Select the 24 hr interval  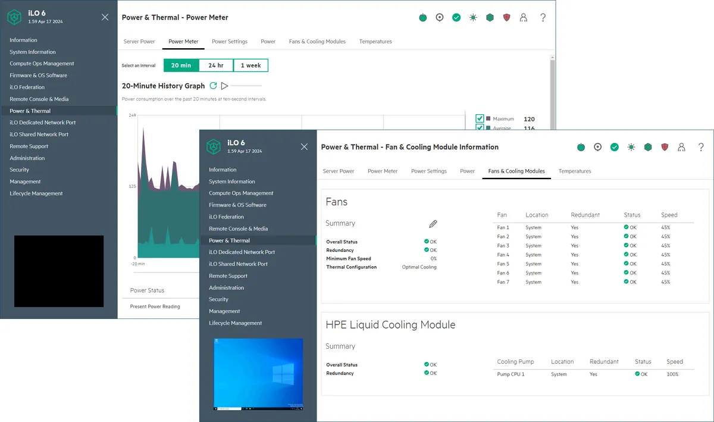click(216, 65)
